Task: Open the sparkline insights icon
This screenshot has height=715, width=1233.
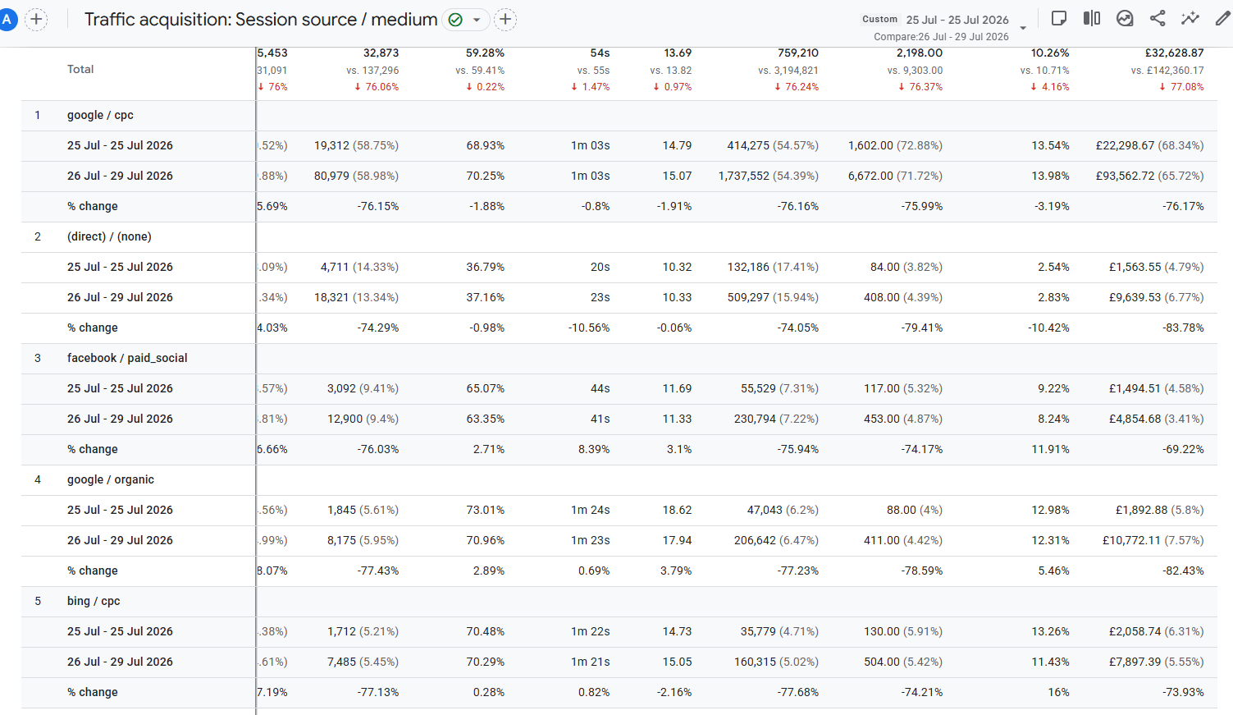Action: pos(1190,18)
